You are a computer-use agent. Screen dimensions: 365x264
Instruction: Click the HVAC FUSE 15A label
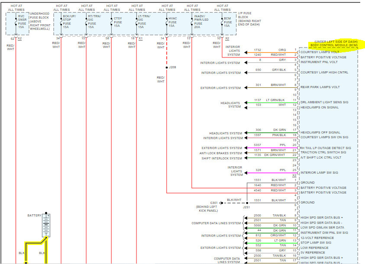172,22
